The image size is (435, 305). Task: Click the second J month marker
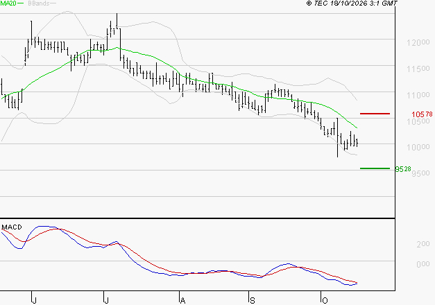(106, 301)
